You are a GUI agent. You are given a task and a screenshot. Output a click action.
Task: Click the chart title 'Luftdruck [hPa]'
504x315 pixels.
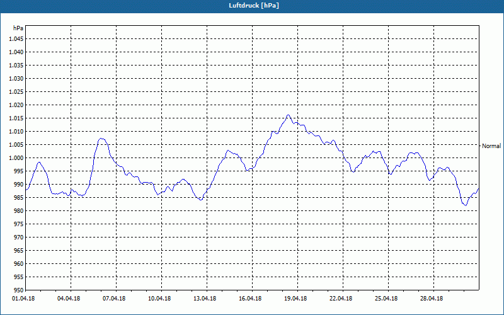254,6
